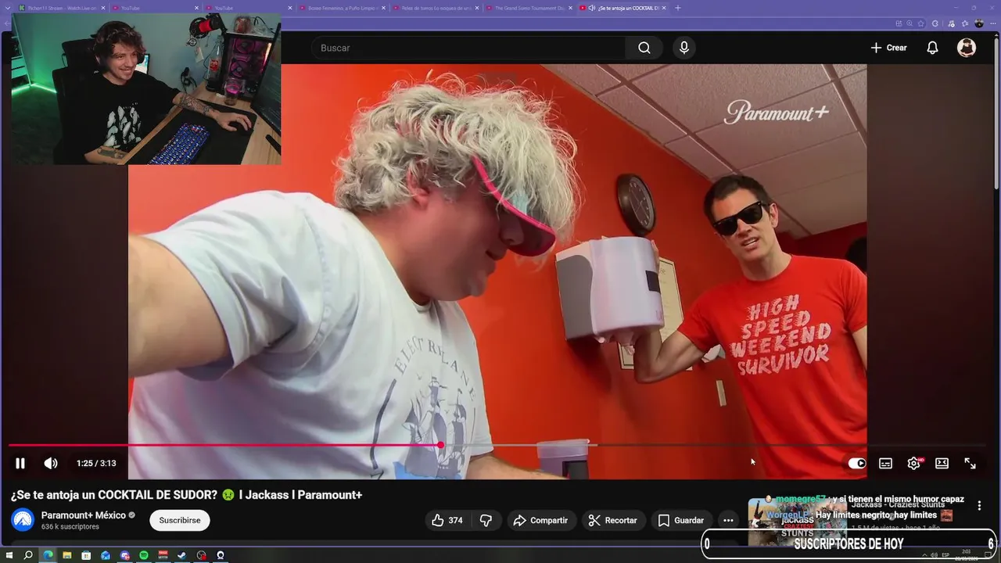Start voice search with microphone icon

pos(684,48)
